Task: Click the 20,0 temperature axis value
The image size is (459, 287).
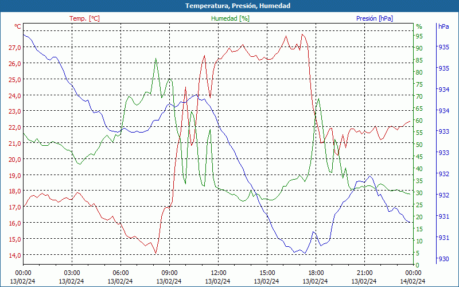Action: (x=15, y=160)
